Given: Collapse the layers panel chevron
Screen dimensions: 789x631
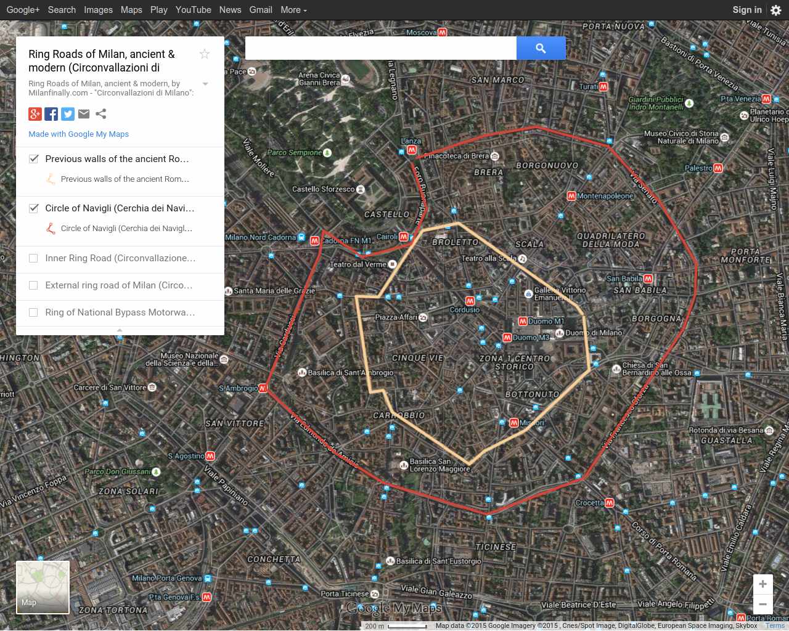Looking at the screenshot, I should point(120,331).
